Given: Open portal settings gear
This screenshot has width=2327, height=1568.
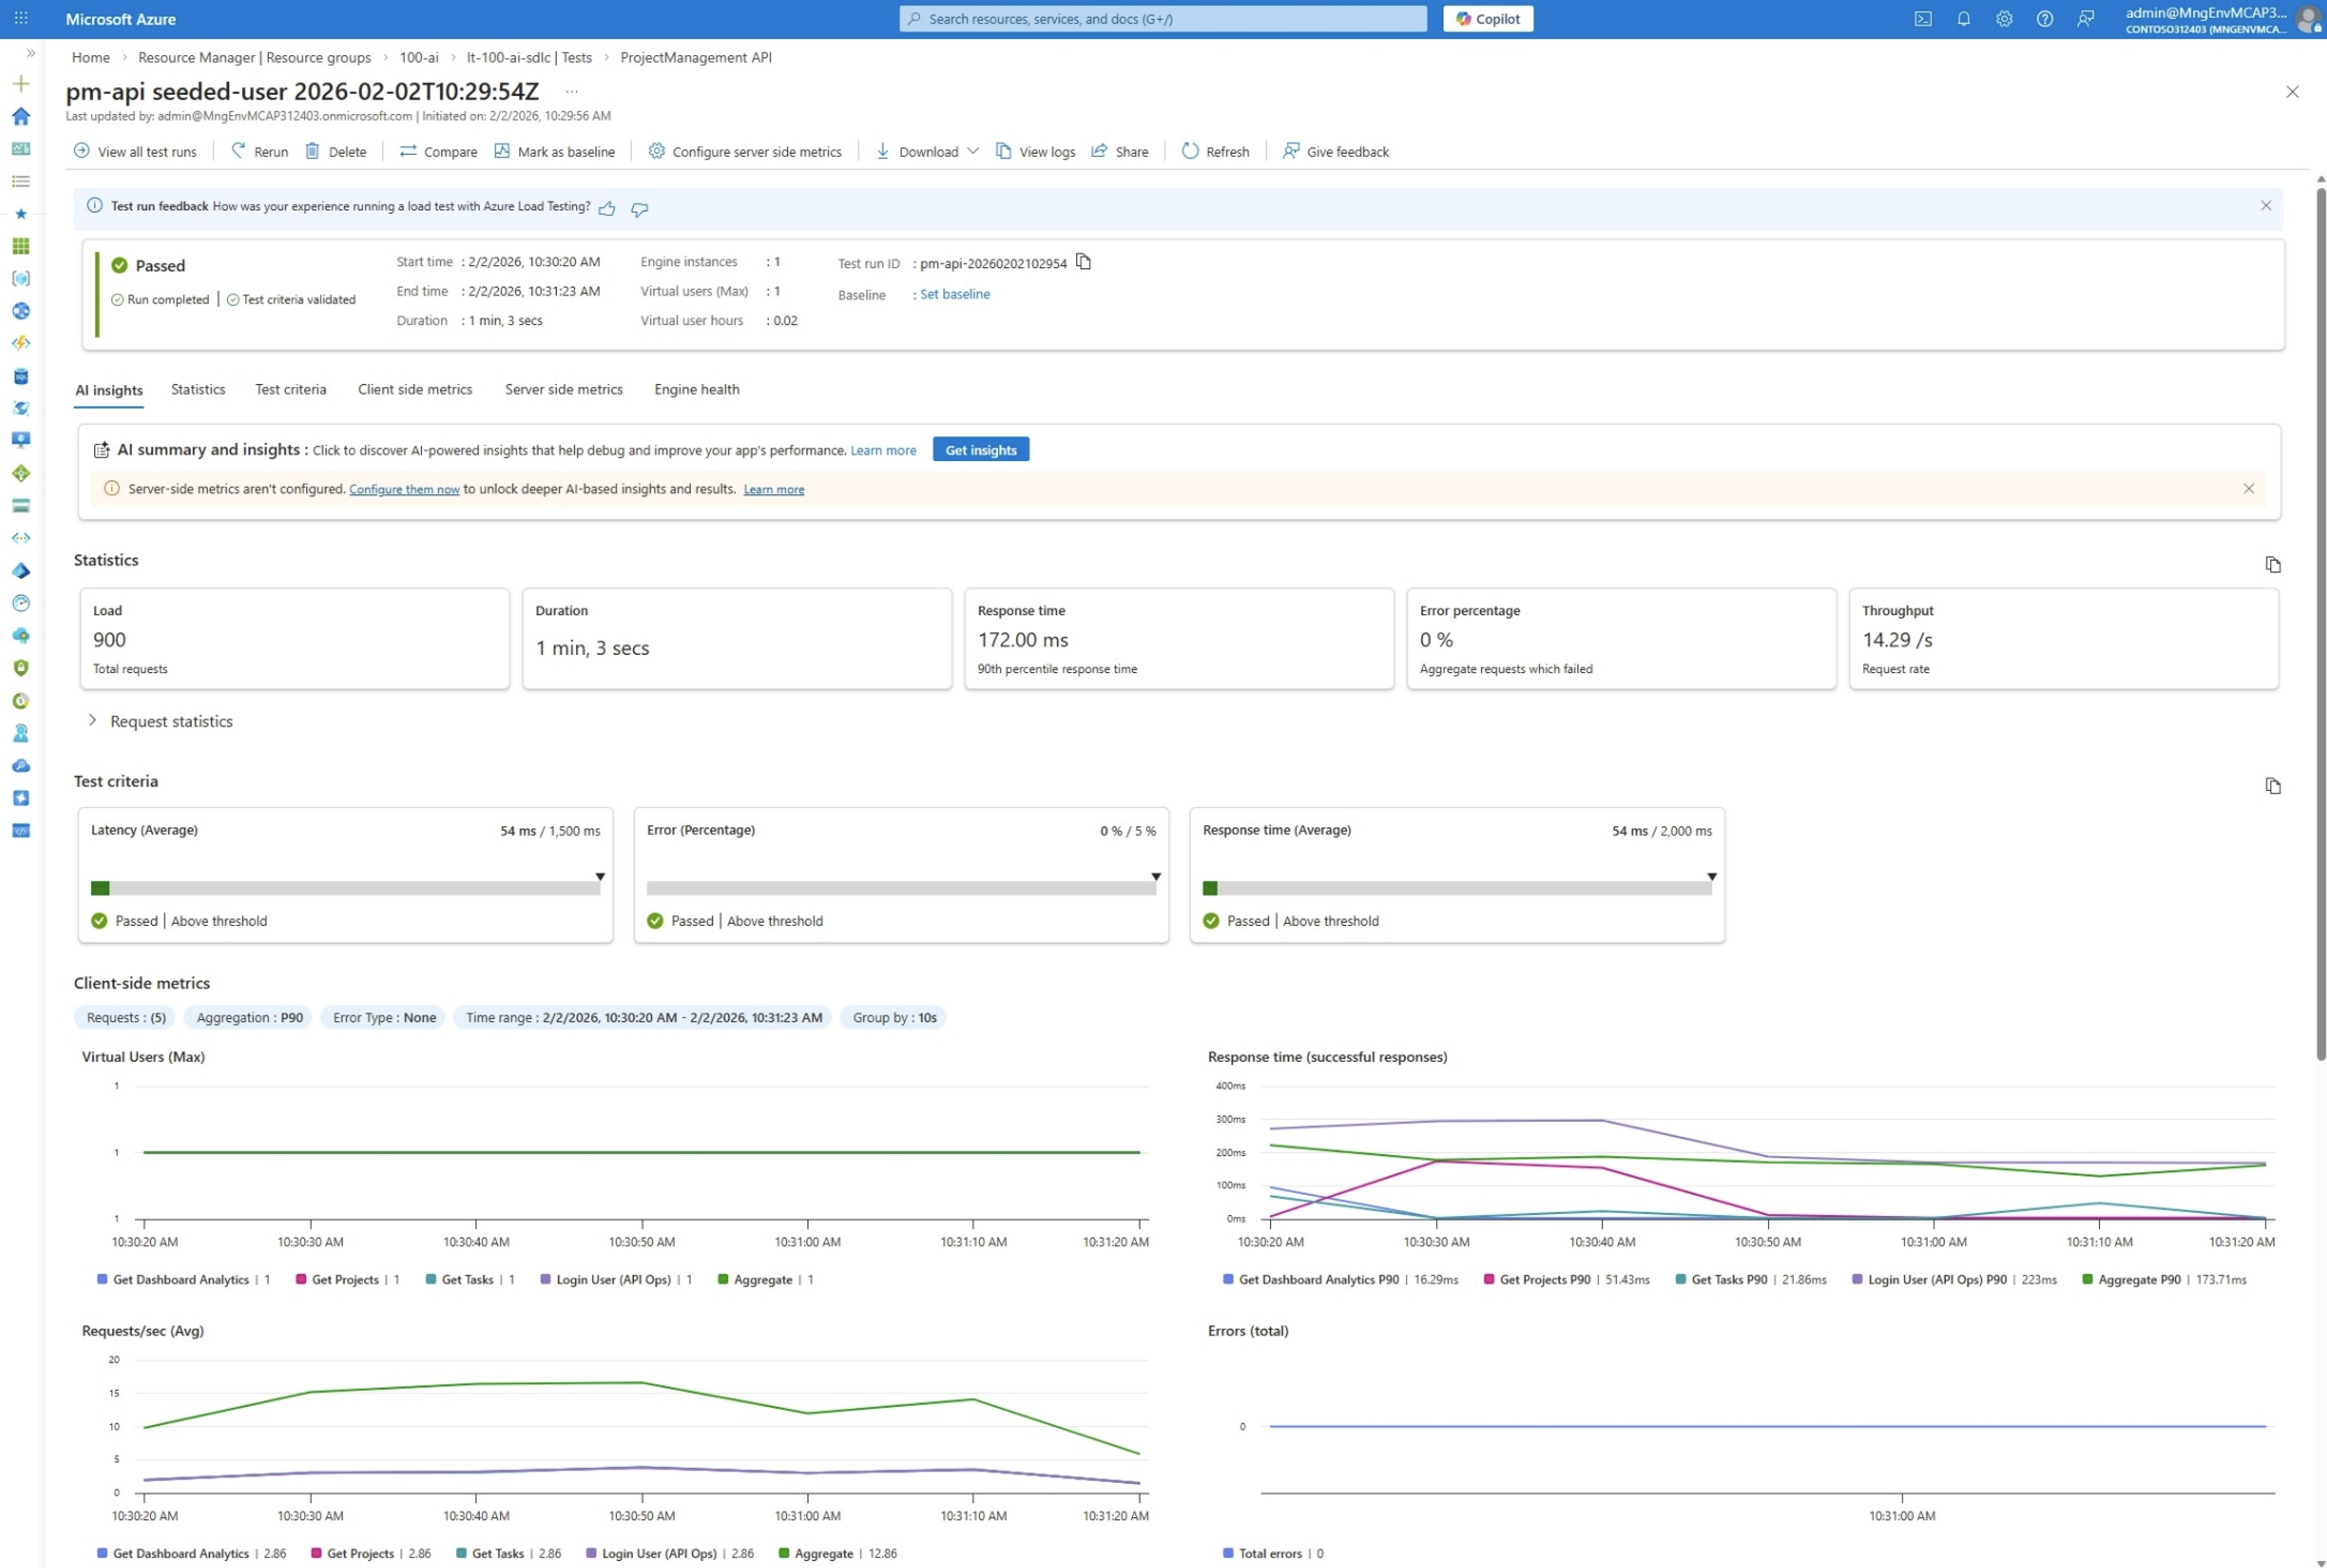Looking at the screenshot, I should click(2003, 18).
